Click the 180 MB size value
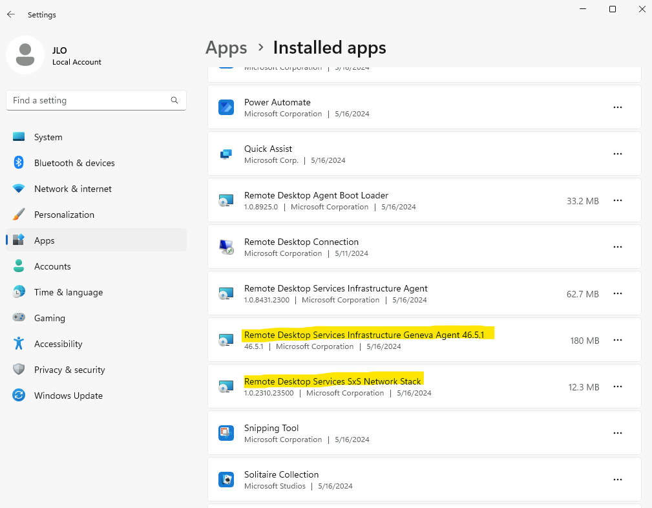652x508 pixels. click(585, 341)
